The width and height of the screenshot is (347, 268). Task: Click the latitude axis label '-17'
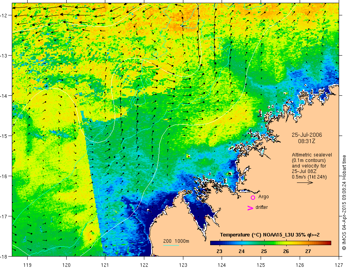(x=4, y=216)
